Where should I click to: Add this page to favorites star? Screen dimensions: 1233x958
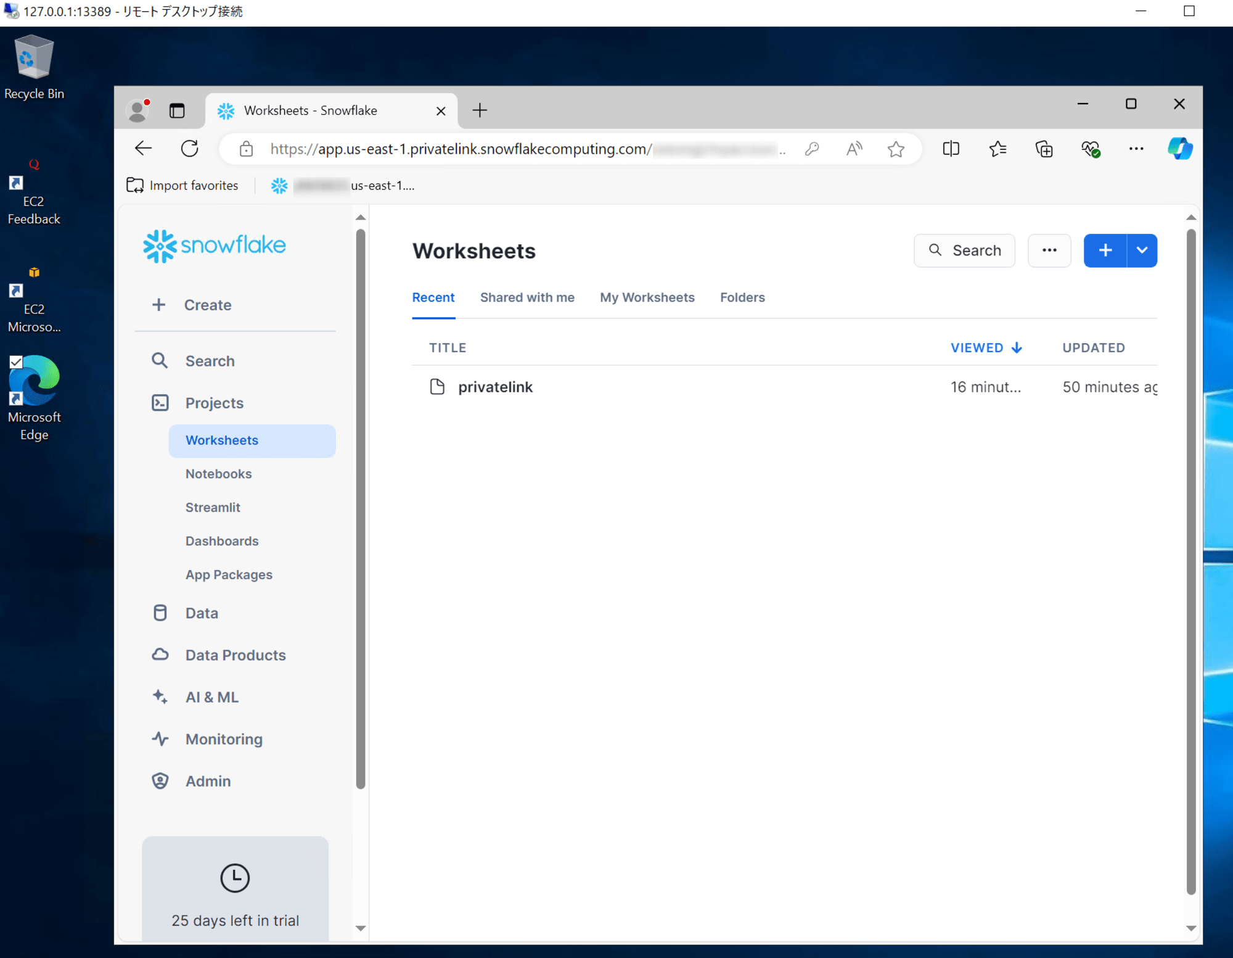(x=896, y=149)
